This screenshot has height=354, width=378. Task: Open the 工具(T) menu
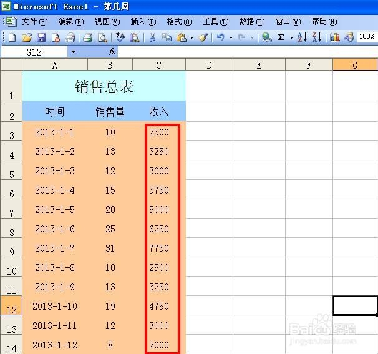tap(216, 22)
